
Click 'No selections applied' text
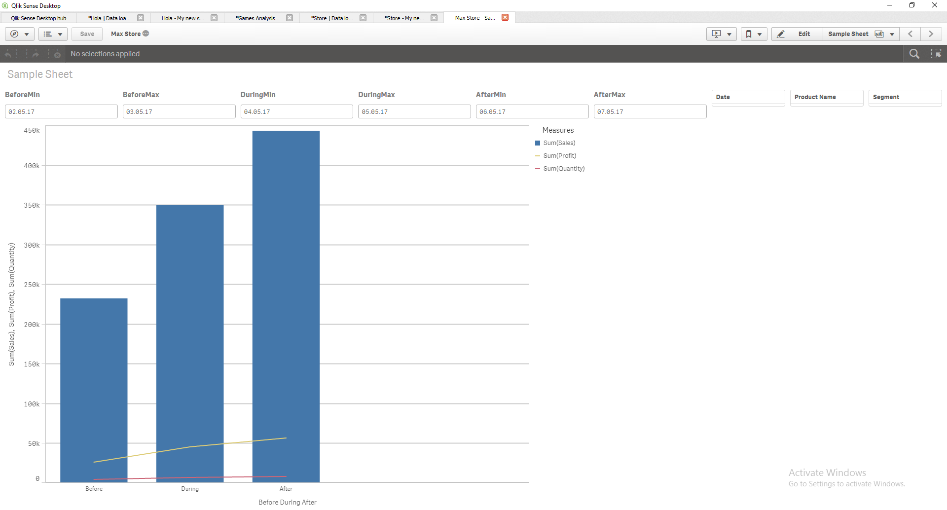(105, 54)
